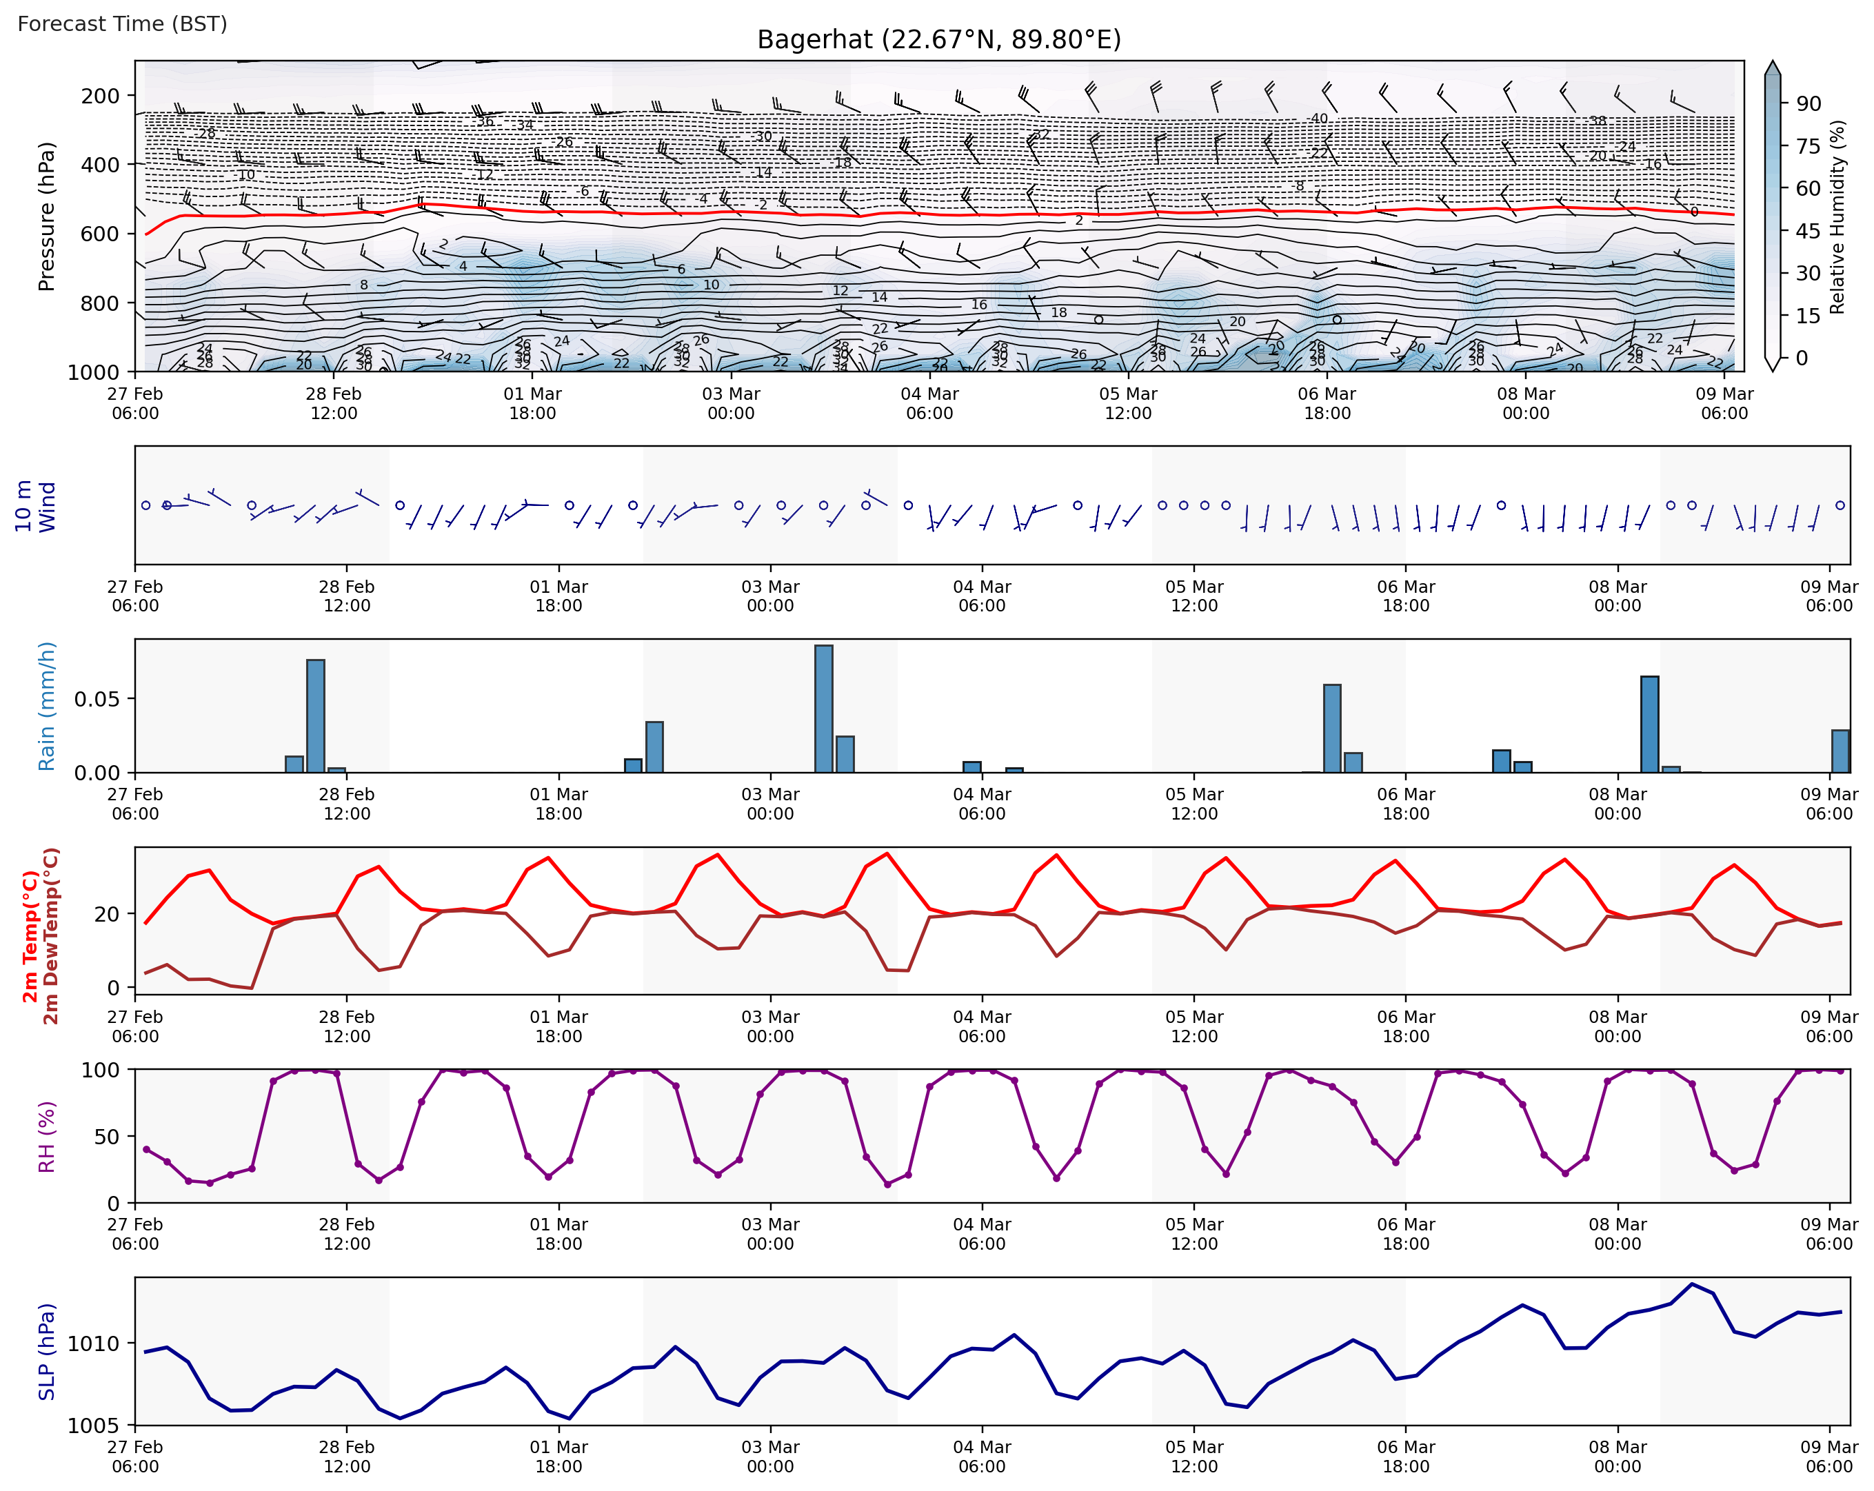Click the tallest rain bar near 03 Mar

coord(823,708)
